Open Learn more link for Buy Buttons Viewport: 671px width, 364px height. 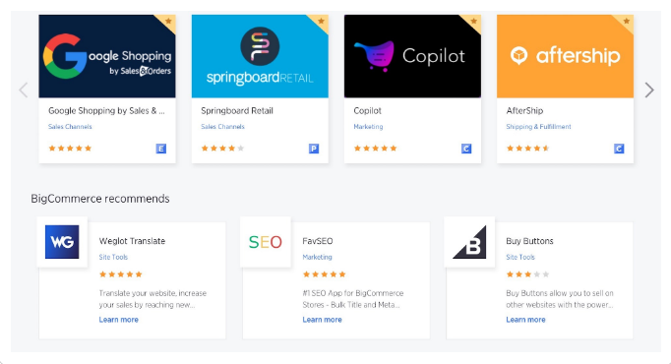coord(525,320)
